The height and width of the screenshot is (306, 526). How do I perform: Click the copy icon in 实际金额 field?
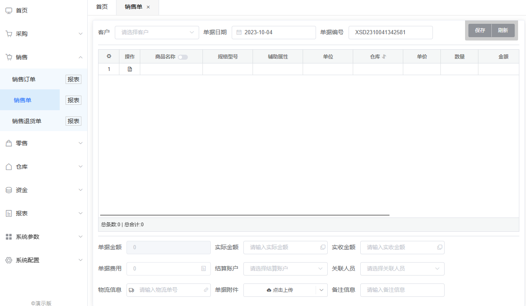click(x=323, y=248)
